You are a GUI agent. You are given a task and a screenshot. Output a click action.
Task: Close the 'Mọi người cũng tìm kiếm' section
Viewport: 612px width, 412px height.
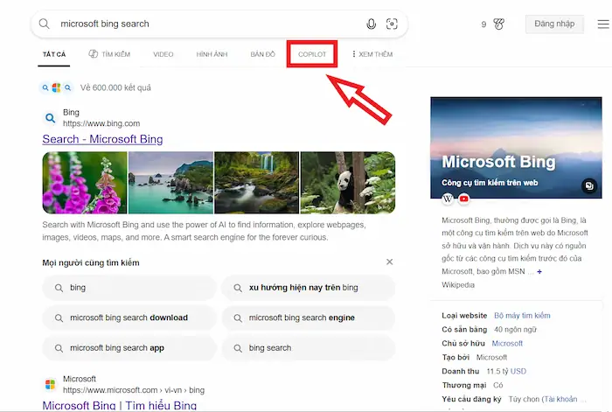tap(390, 262)
